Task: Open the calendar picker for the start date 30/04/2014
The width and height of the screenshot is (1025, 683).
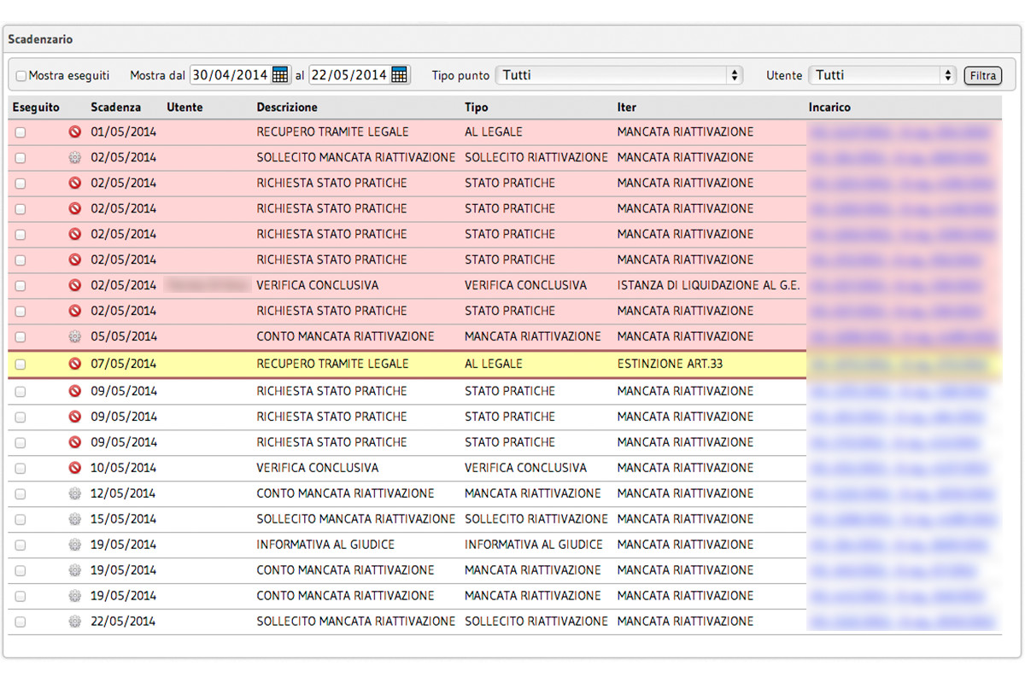Action: click(280, 75)
